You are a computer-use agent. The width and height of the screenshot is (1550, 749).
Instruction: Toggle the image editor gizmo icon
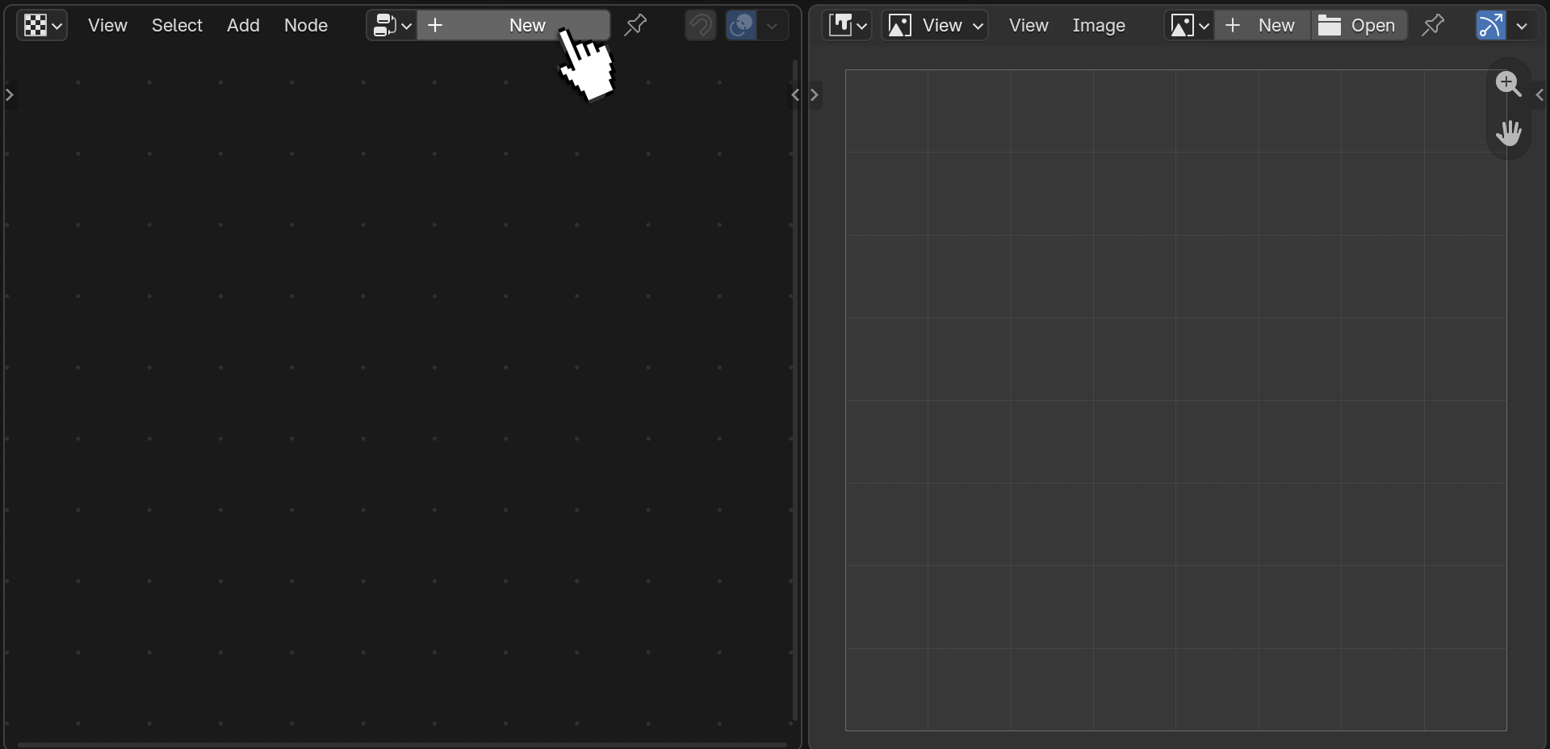tap(1490, 26)
